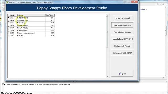Click Total orders per customer button
This screenshot has height=94, width=168.
(x=122, y=32)
